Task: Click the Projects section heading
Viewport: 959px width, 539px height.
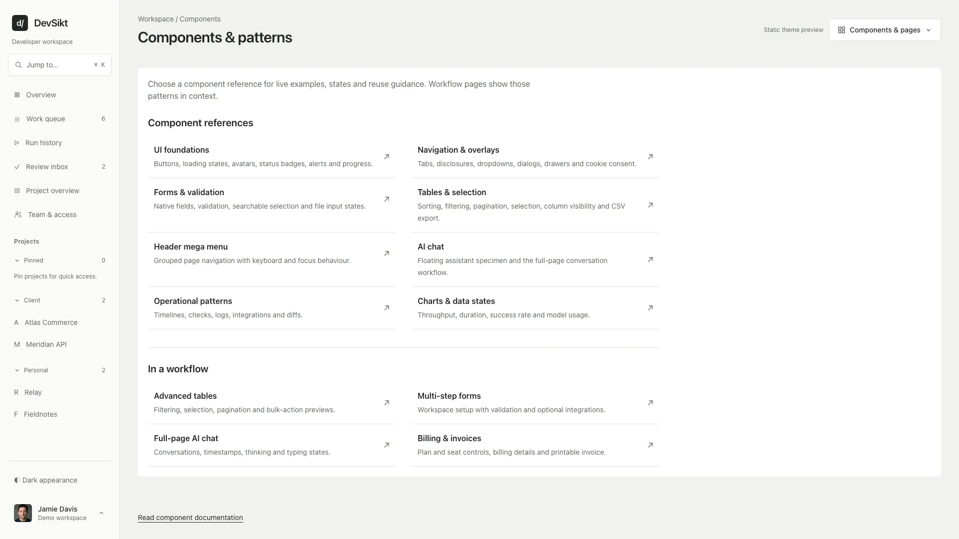Action: pyautogui.click(x=26, y=242)
